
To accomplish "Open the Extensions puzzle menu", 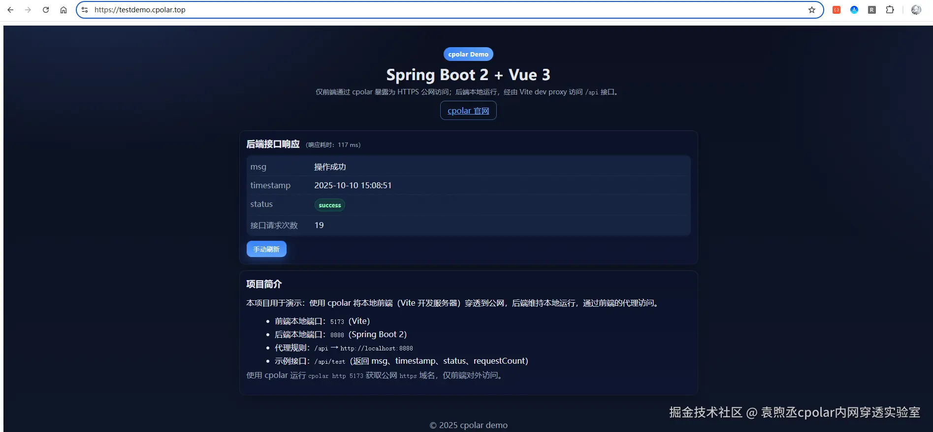I will pos(890,10).
